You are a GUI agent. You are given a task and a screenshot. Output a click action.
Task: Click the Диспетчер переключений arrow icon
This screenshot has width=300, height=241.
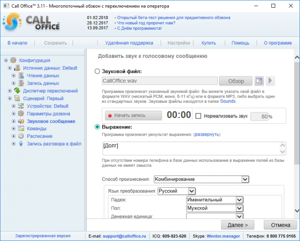pos(17,91)
